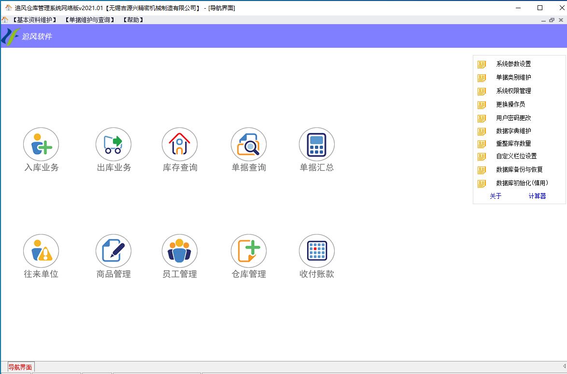Open 数据库备份与恢复 in the side panel
The height and width of the screenshot is (374, 567).
[x=519, y=170]
